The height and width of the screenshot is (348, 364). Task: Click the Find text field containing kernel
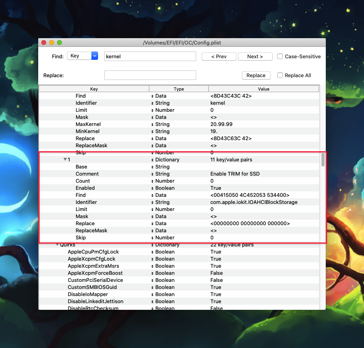click(150, 56)
